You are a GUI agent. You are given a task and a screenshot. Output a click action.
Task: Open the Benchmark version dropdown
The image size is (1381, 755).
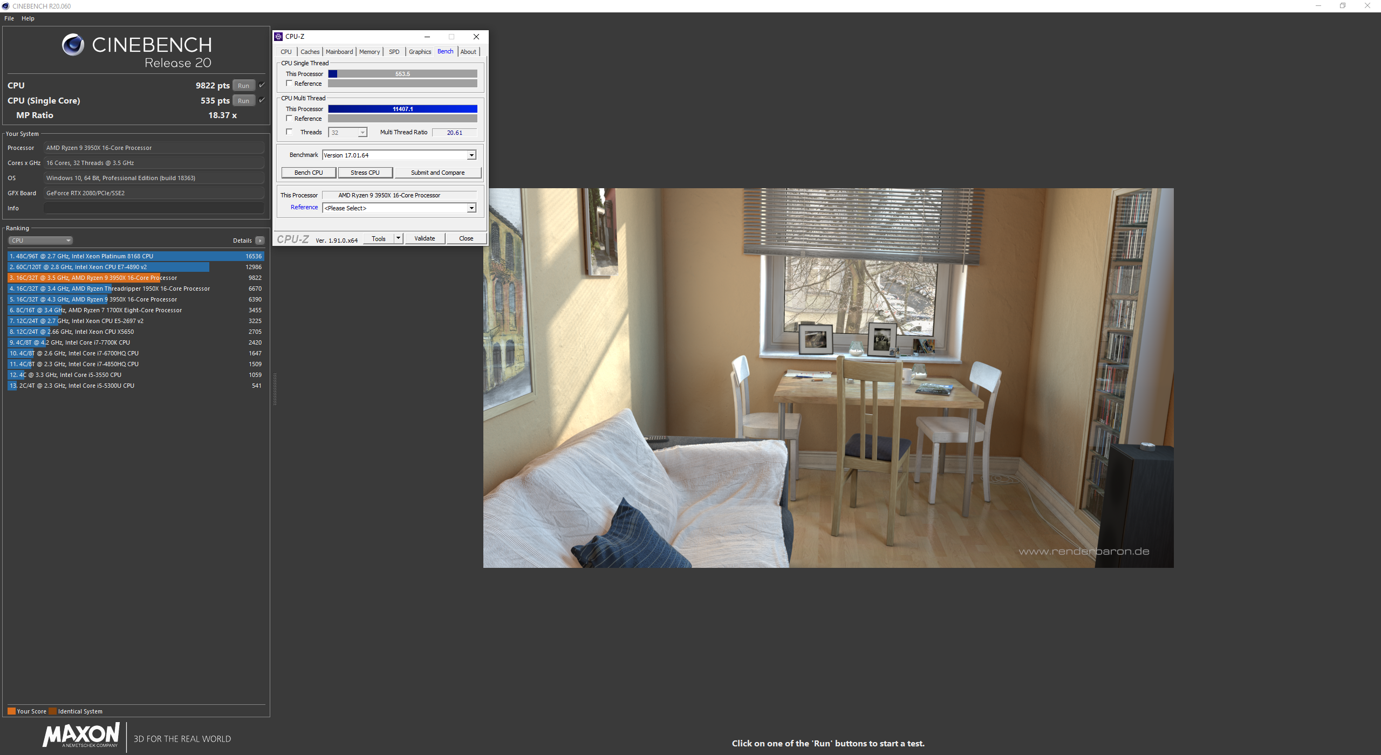click(399, 155)
